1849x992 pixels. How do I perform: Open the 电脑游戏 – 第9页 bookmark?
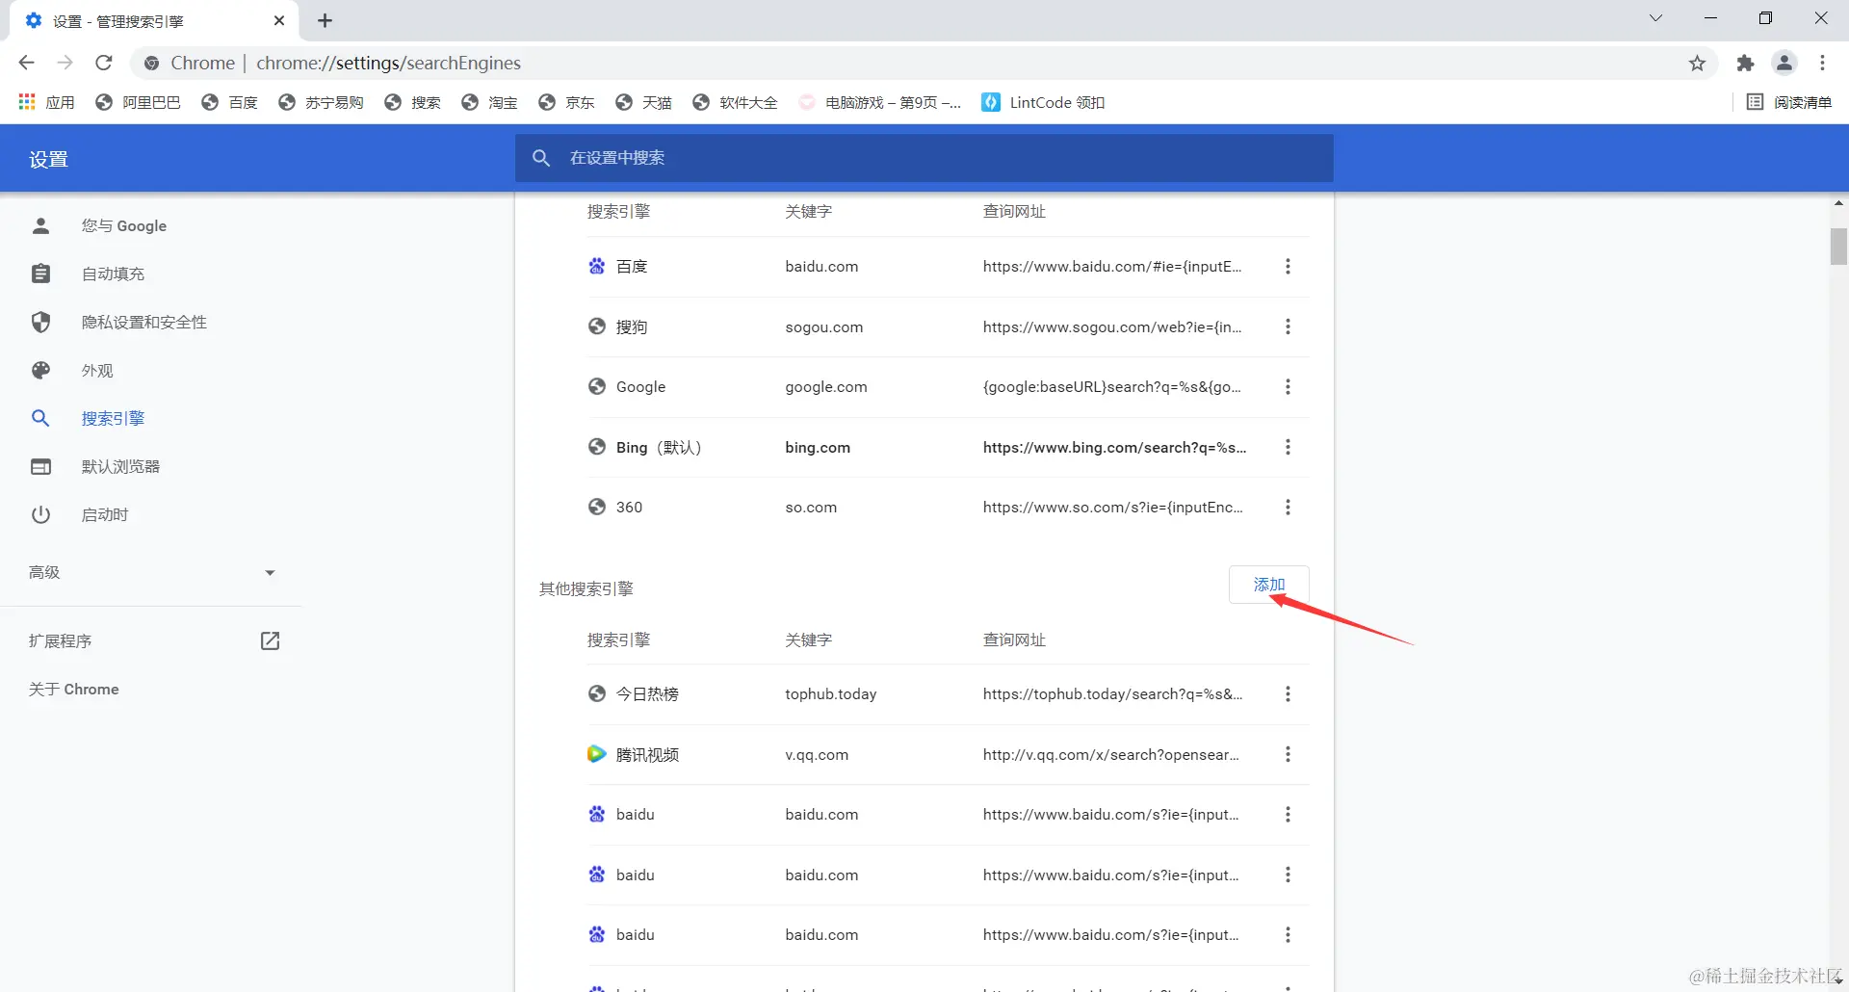[x=879, y=102]
